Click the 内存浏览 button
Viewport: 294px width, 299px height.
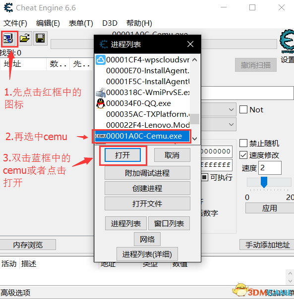(28, 245)
